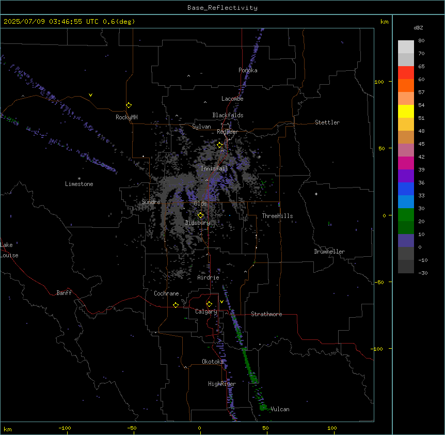Viewport: 445px width, 435px height.
Task: Click the RedDeer city label
Action: pyautogui.click(x=227, y=132)
